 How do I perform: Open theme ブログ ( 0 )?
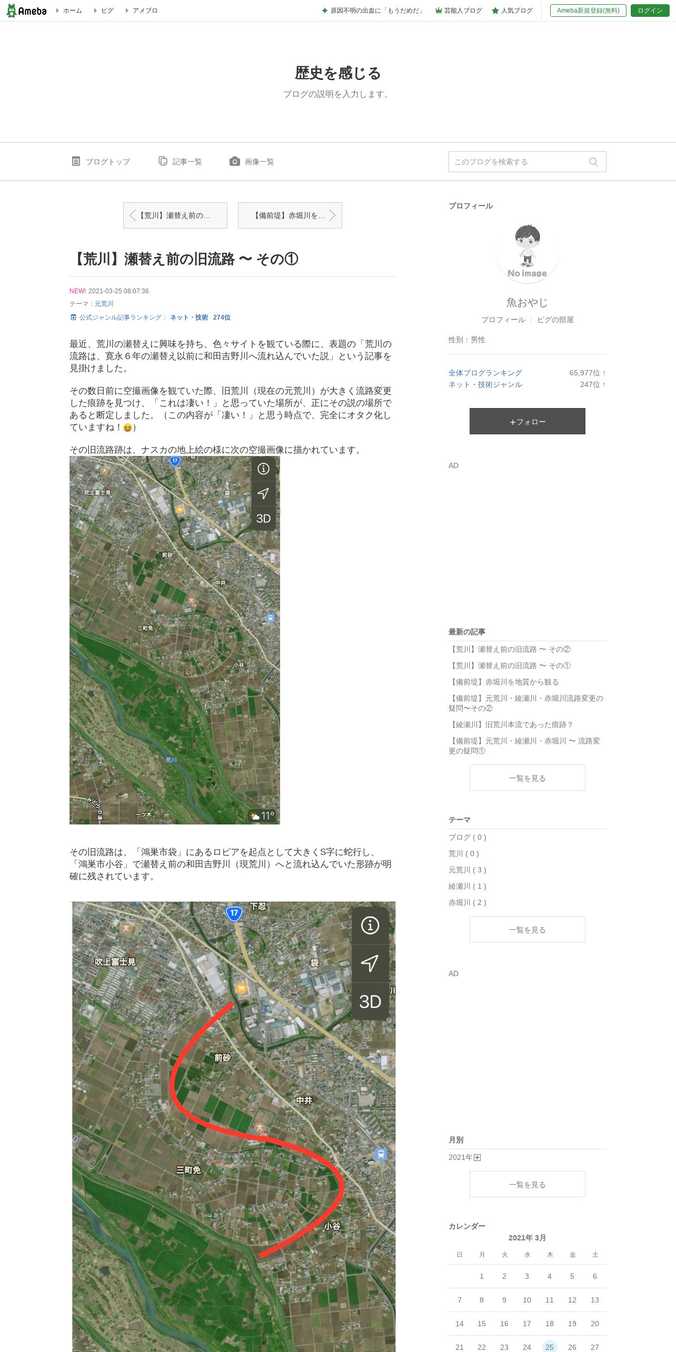[468, 837]
